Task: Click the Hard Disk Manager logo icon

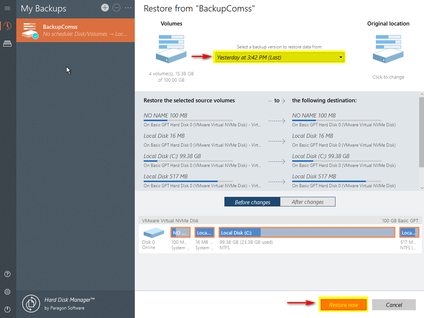Action: pyautogui.click(x=31, y=304)
